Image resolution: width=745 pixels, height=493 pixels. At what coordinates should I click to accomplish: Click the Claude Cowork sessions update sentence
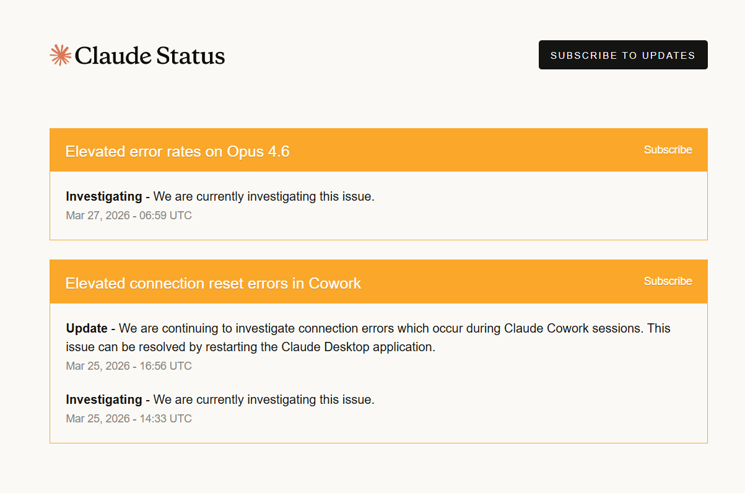point(368,337)
